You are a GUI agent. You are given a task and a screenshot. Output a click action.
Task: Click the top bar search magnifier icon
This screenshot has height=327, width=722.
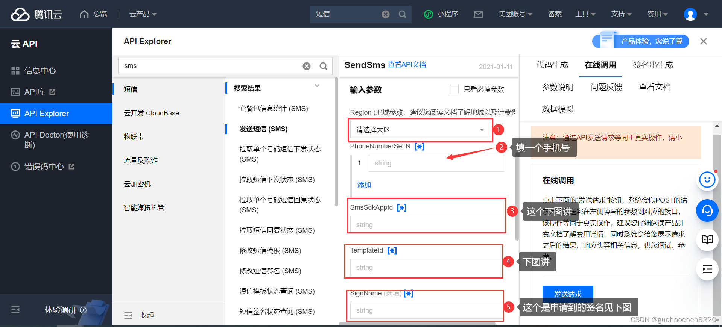[403, 14]
